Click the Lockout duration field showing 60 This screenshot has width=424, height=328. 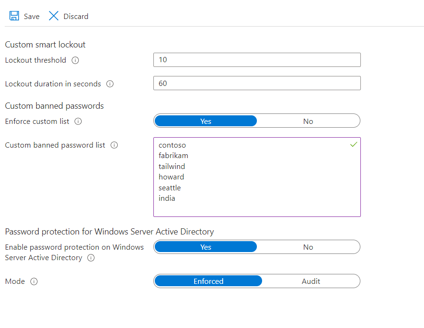(256, 83)
